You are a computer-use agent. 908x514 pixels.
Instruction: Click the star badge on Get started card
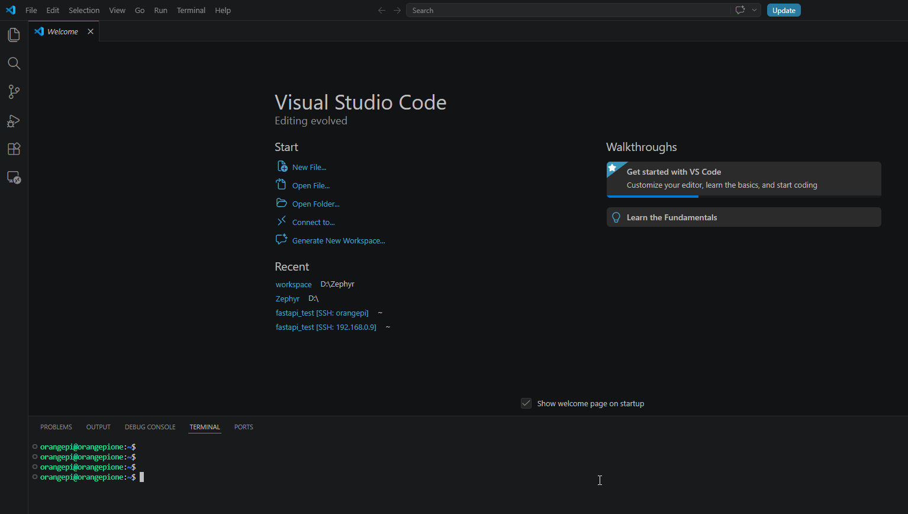pyautogui.click(x=613, y=168)
